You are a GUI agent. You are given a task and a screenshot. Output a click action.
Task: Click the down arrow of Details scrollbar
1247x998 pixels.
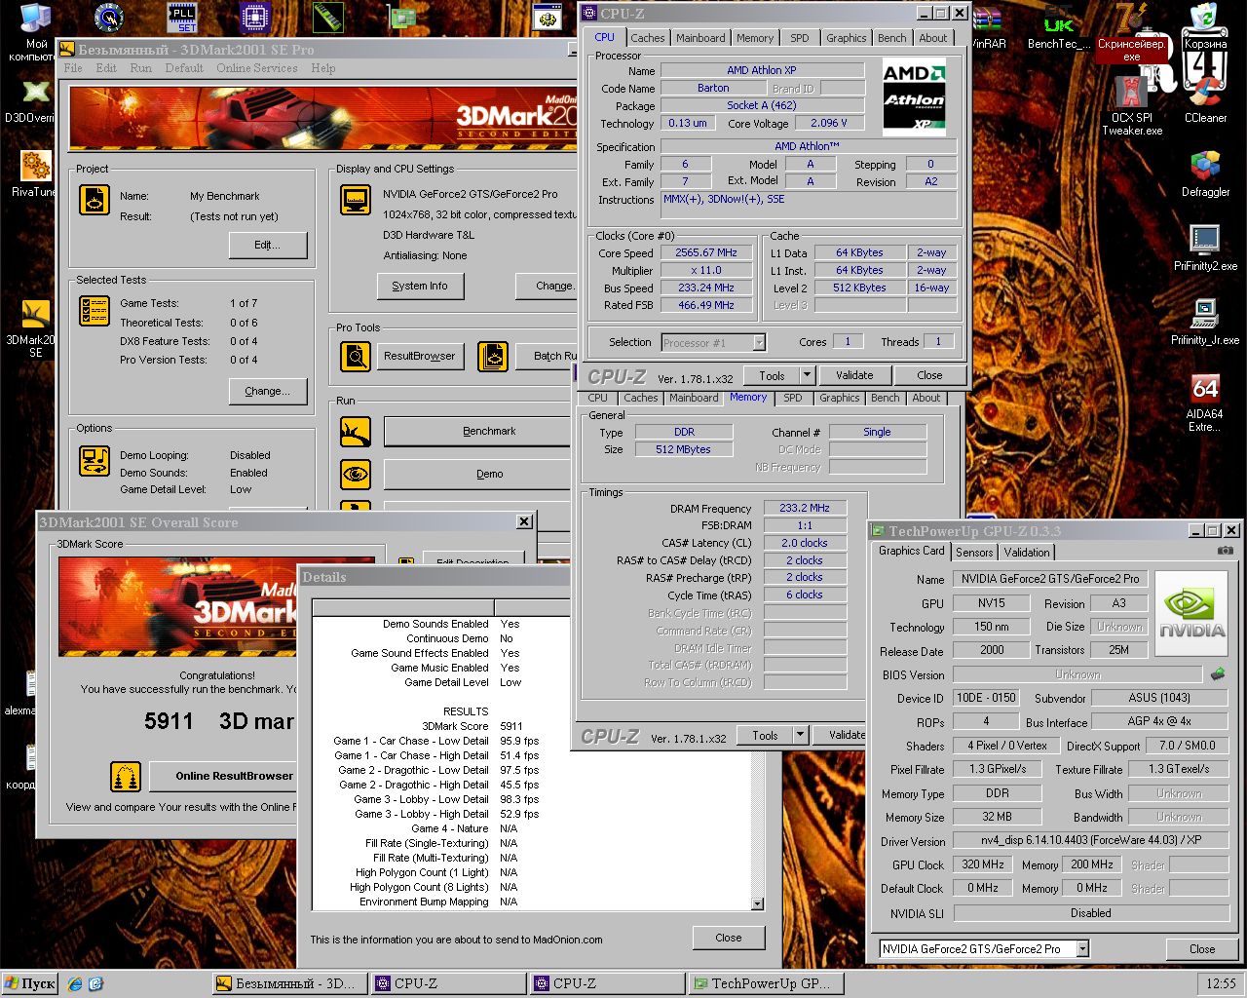coord(758,903)
